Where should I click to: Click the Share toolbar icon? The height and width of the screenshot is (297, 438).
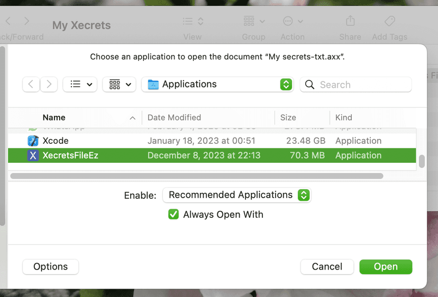[350, 22]
